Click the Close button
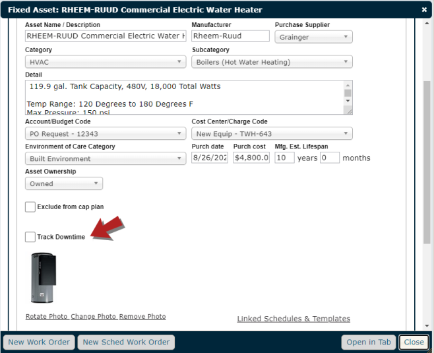 pos(414,342)
